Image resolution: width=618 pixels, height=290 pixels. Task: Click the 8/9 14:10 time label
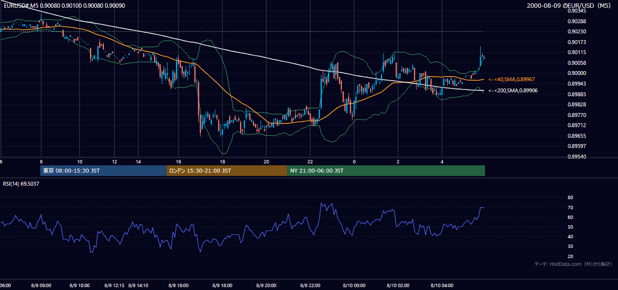138,285
